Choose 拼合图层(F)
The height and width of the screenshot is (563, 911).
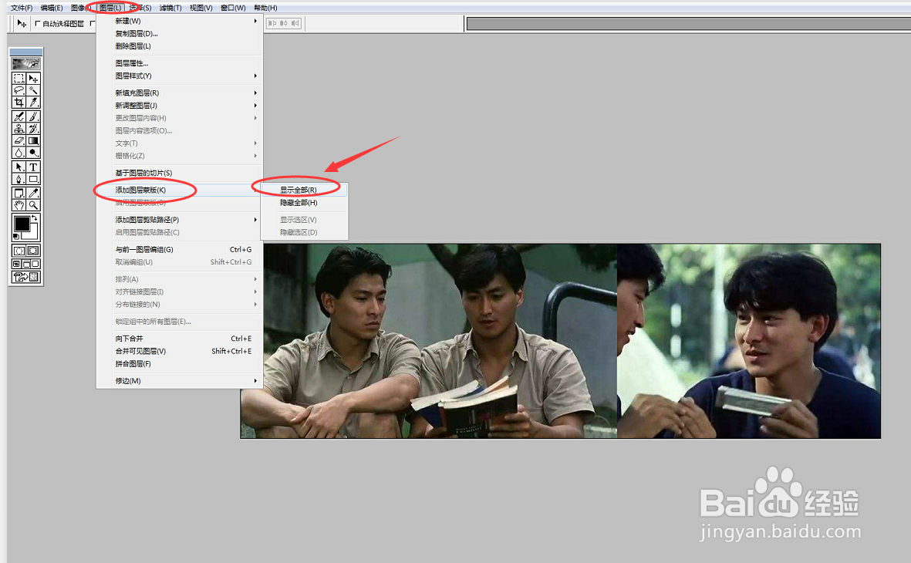[180, 364]
